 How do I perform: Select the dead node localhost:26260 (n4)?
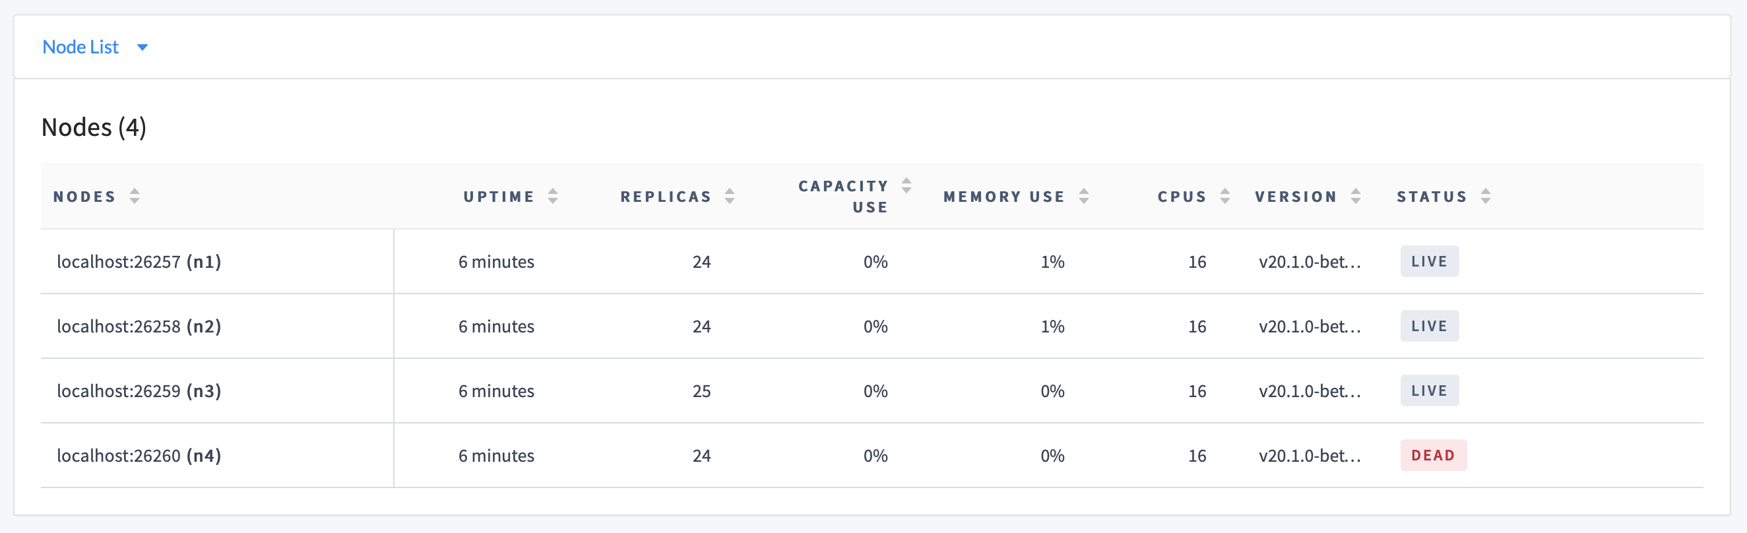(x=139, y=456)
